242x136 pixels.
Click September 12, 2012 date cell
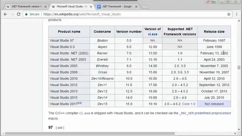point(214,85)
